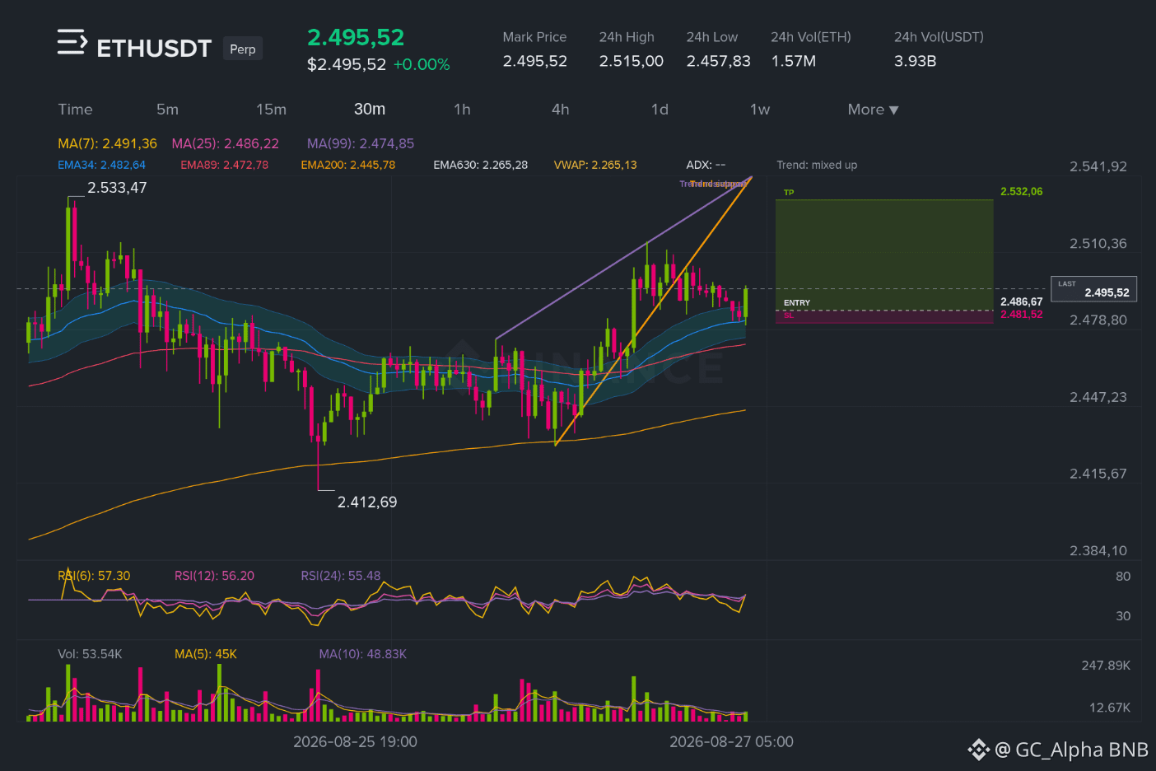Screen dimensions: 1156x771
Task: Click the EMA34: 2.482,64 label
Action: [x=101, y=165]
